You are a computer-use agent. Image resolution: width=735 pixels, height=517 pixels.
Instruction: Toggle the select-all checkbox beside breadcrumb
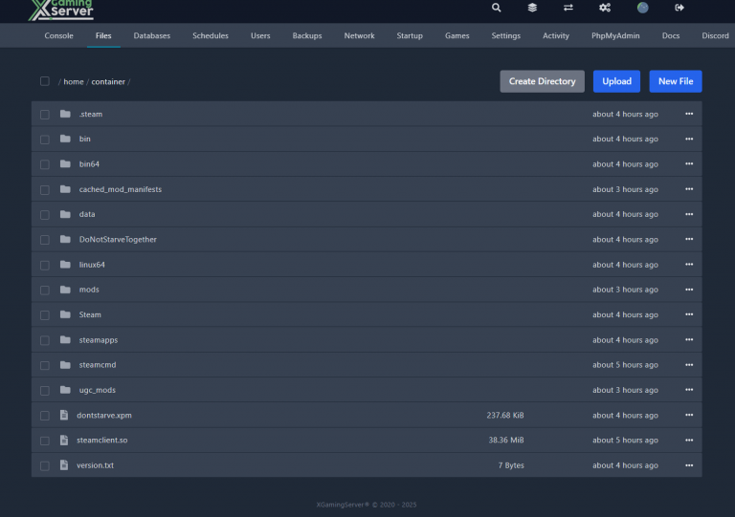[45, 81]
